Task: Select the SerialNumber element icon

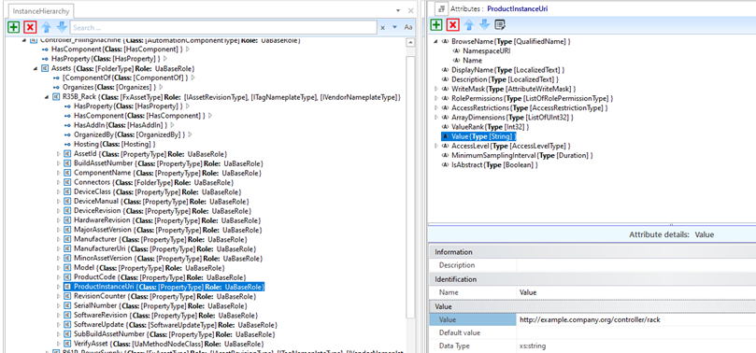Action: [x=67, y=305]
